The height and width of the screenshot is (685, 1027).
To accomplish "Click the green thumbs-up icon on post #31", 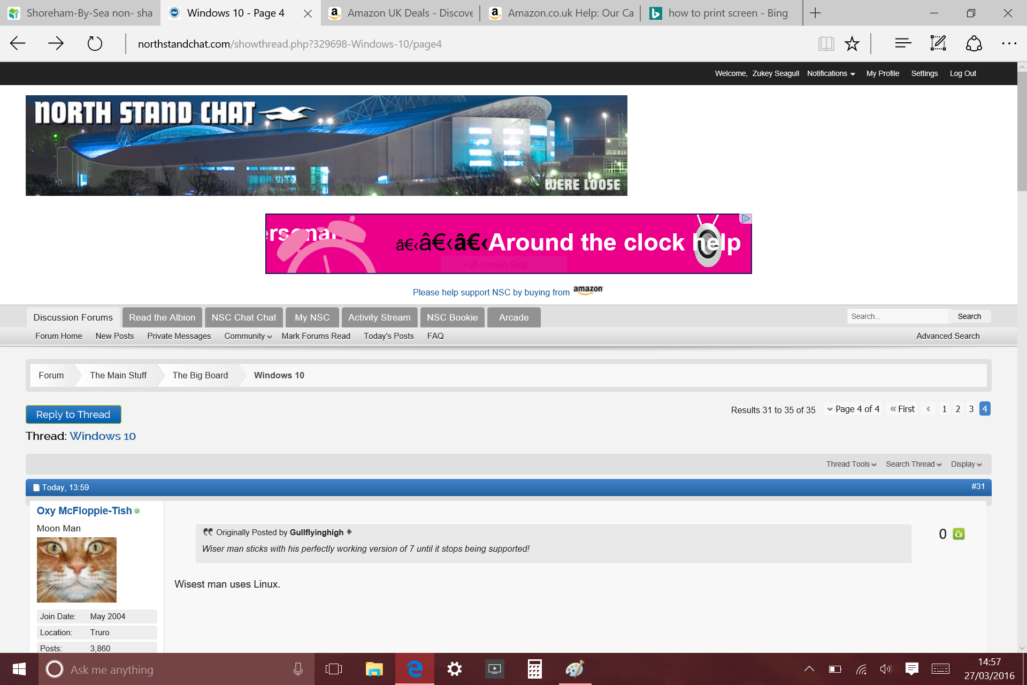I will [959, 534].
